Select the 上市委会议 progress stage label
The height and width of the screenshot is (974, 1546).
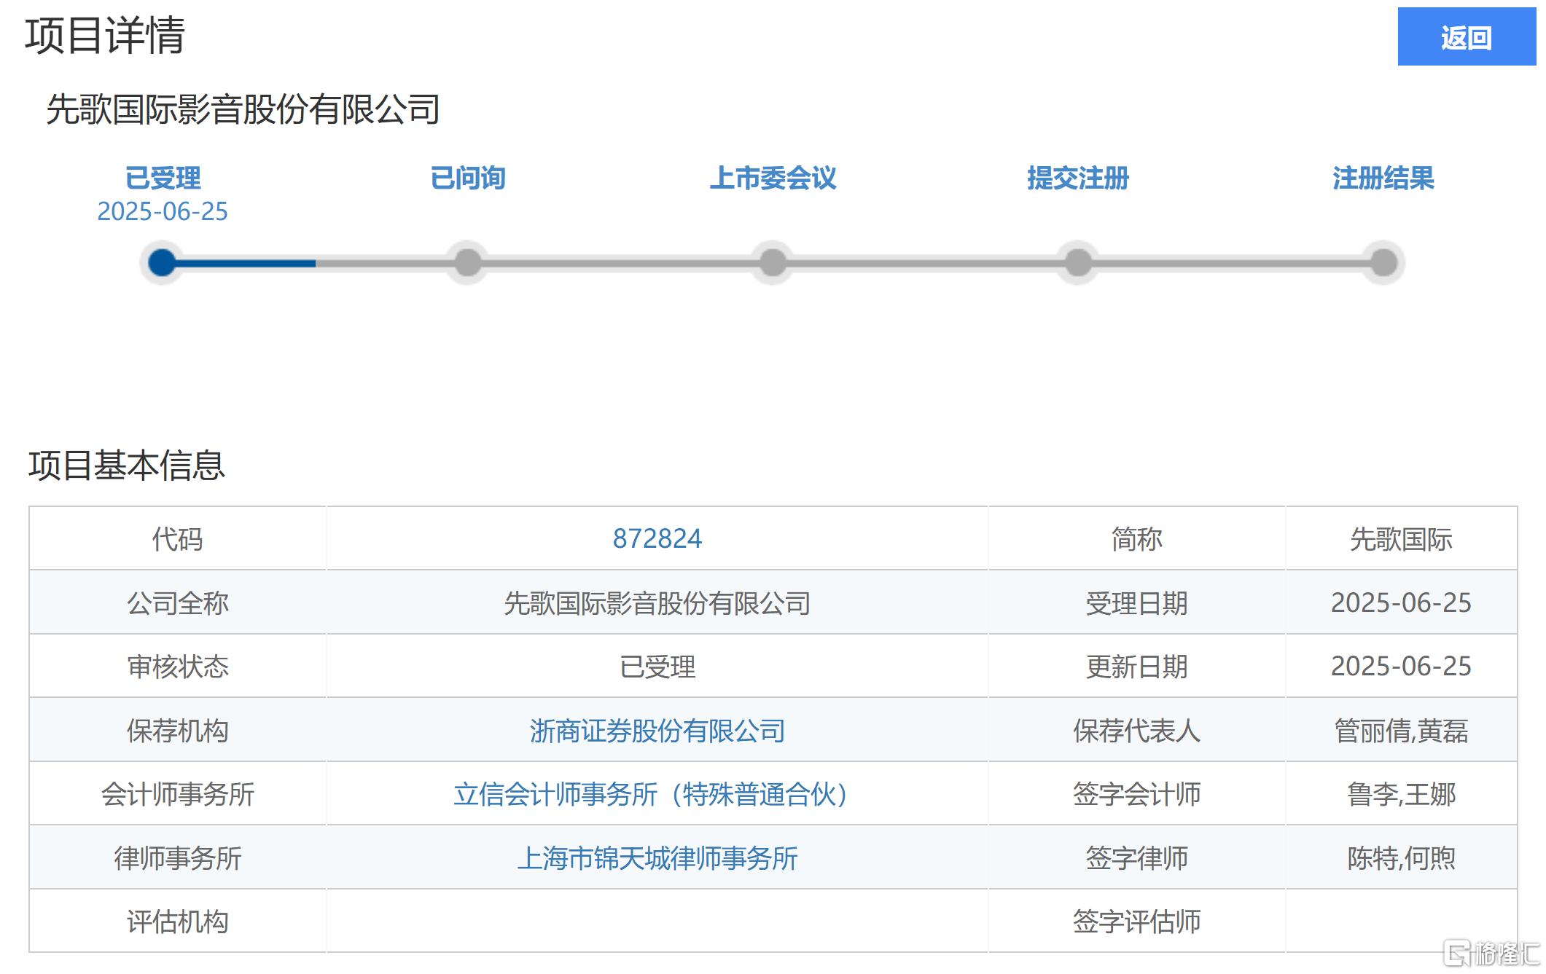[x=773, y=178]
